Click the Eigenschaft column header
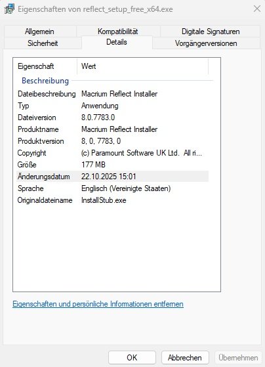Image resolution: width=265 pixels, height=367 pixels. (45, 66)
